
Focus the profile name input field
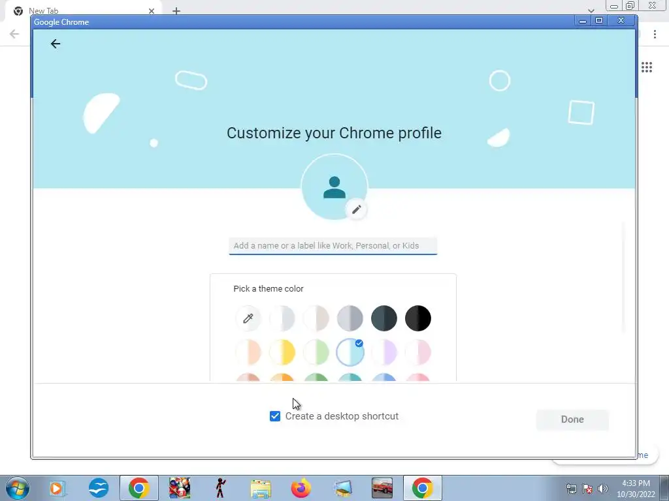[333, 246]
